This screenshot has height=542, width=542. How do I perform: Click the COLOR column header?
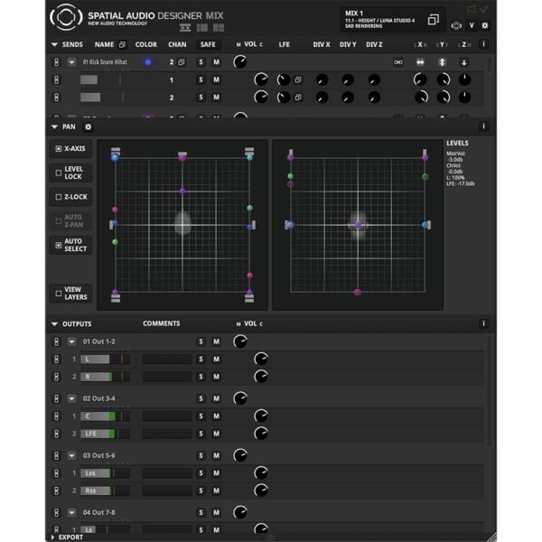(145, 44)
